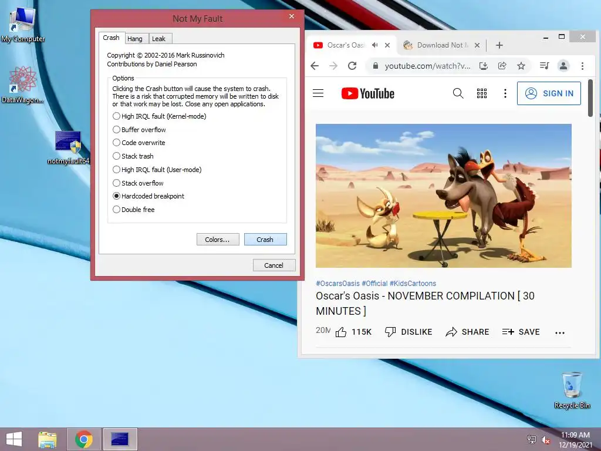Image resolution: width=601 pixels, height=451 pixels.
Task: Go back in Chrome
Action: point(315,66)
